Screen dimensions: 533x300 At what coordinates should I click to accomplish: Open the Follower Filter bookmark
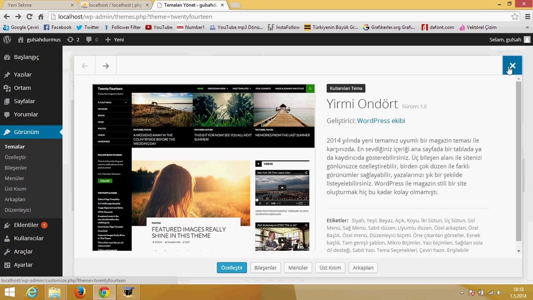[x=122, y=27]
